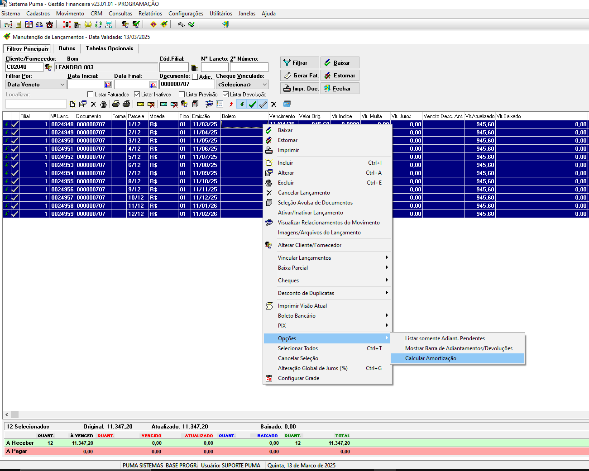Open the Cheque Vinculado dropdown
The width and height of the screenshot is (589, 471).
coord(265,85)
